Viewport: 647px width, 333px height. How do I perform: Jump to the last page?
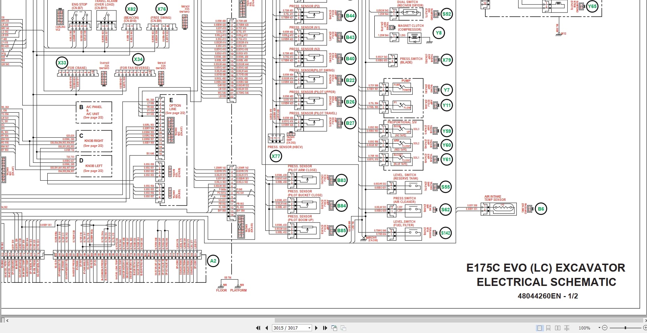coord(325,328)
